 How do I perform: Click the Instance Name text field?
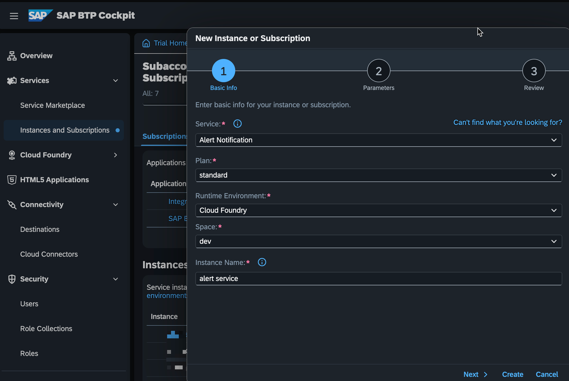click(x=378, y=279)
